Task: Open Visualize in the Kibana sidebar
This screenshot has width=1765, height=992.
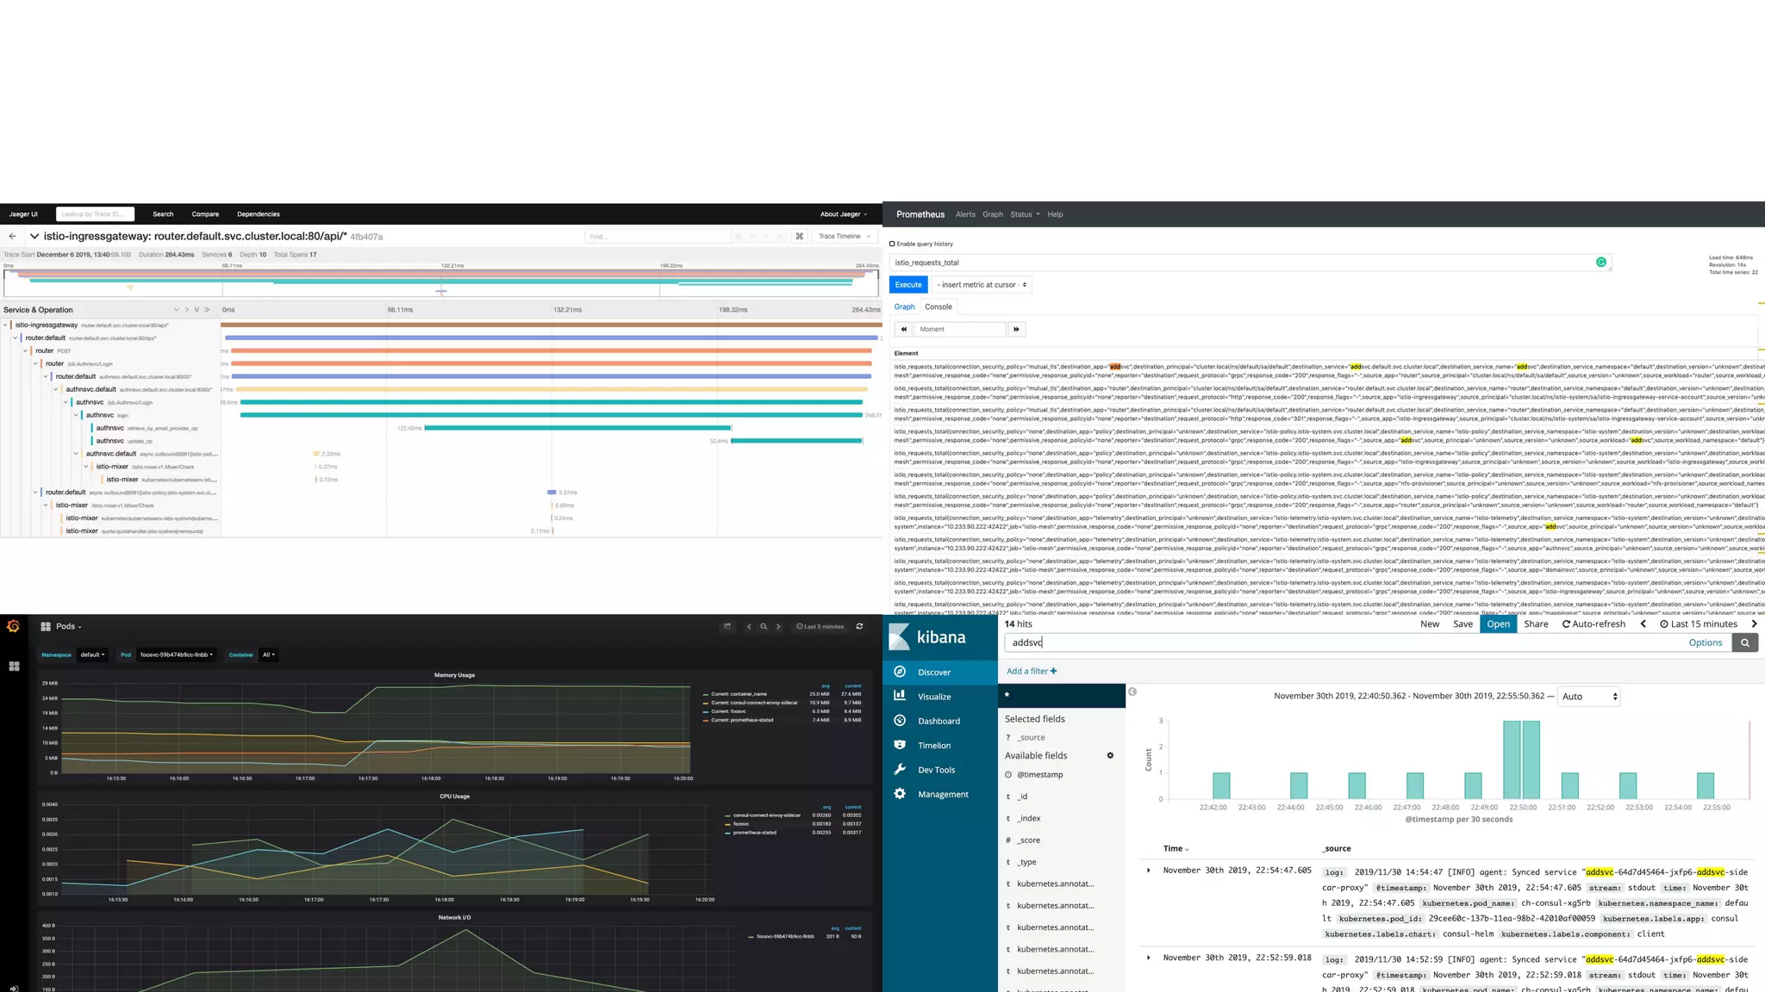Action: point(934,697)
